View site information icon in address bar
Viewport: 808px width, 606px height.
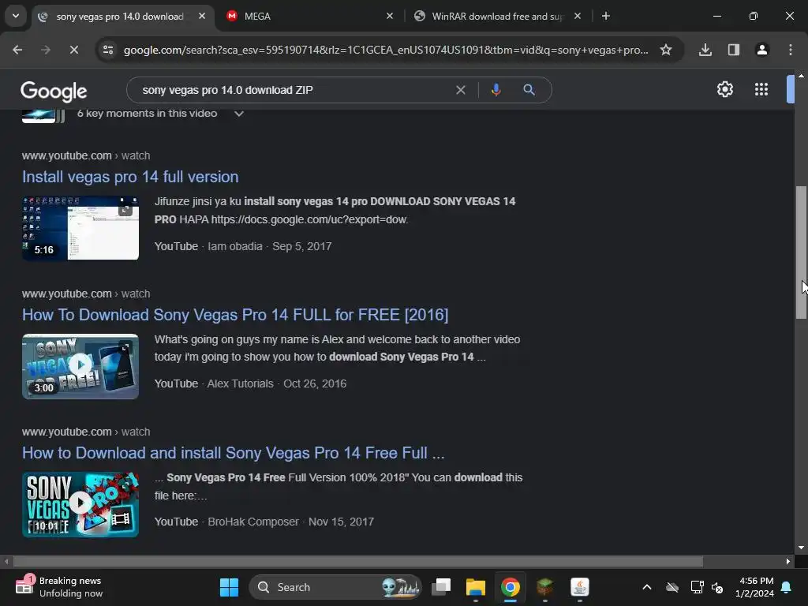click(x=108, y=50)
